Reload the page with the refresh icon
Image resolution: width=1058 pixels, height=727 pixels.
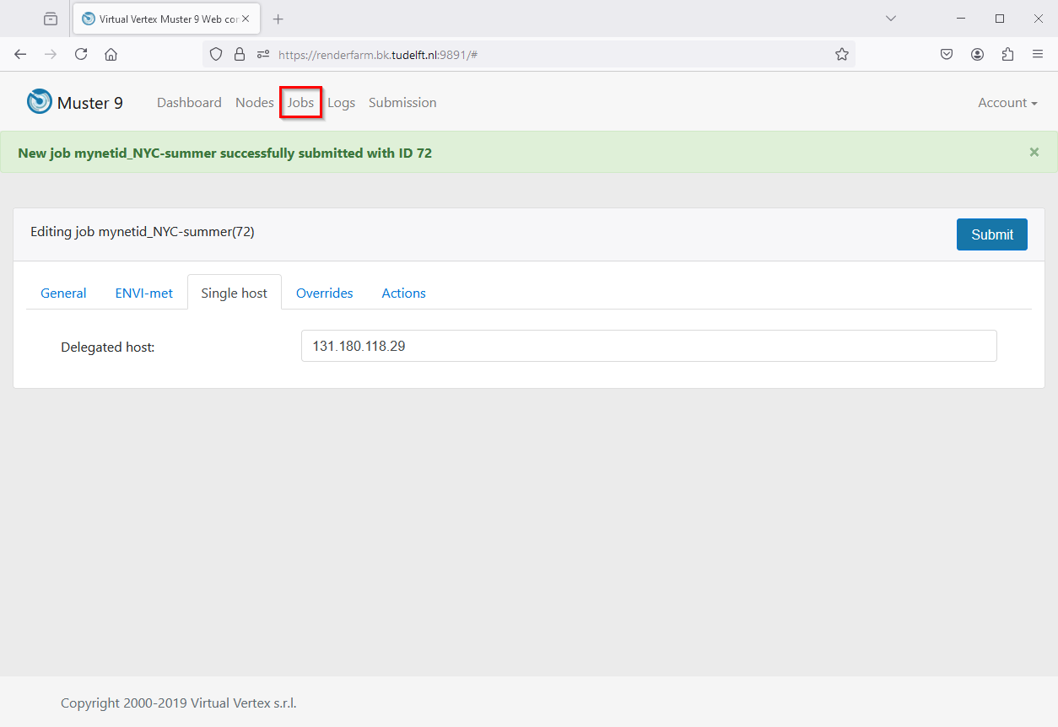[x=81, y=54]
